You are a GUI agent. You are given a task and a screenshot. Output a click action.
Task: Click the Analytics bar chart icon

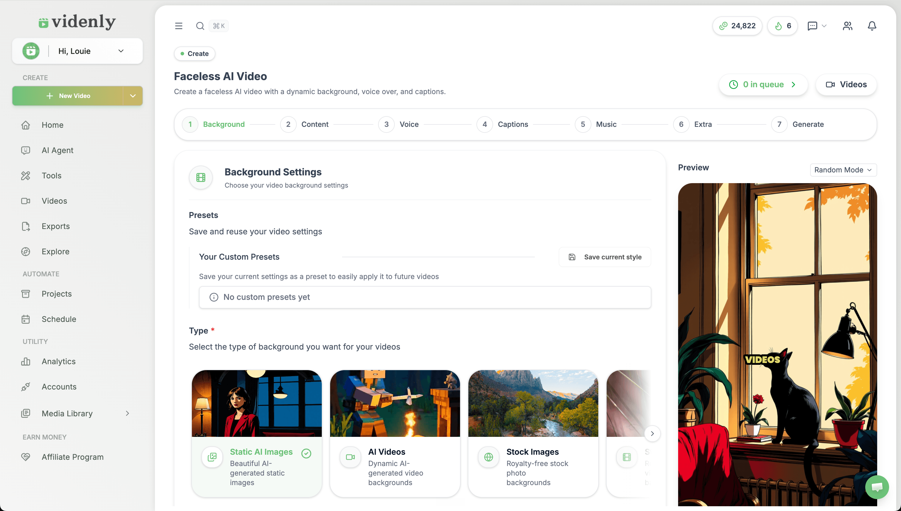pos(26,362)
